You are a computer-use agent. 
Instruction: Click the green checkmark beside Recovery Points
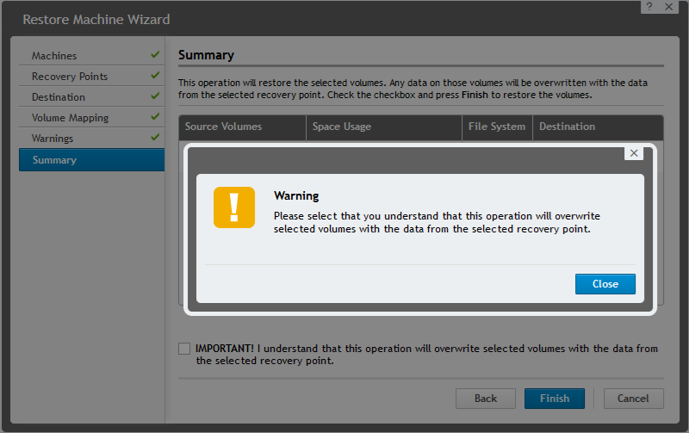155,76
